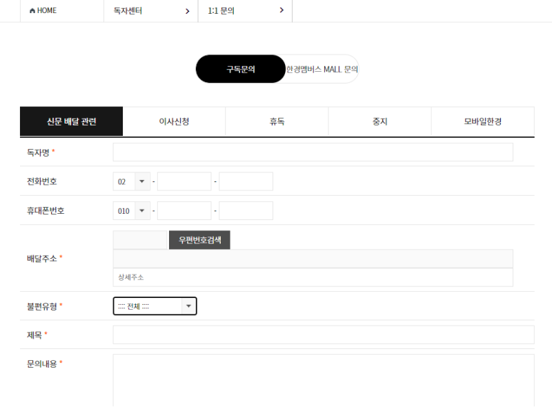Go to HOME breadcrumb link
Screen dimensions: 552x407
pos(43,10)
